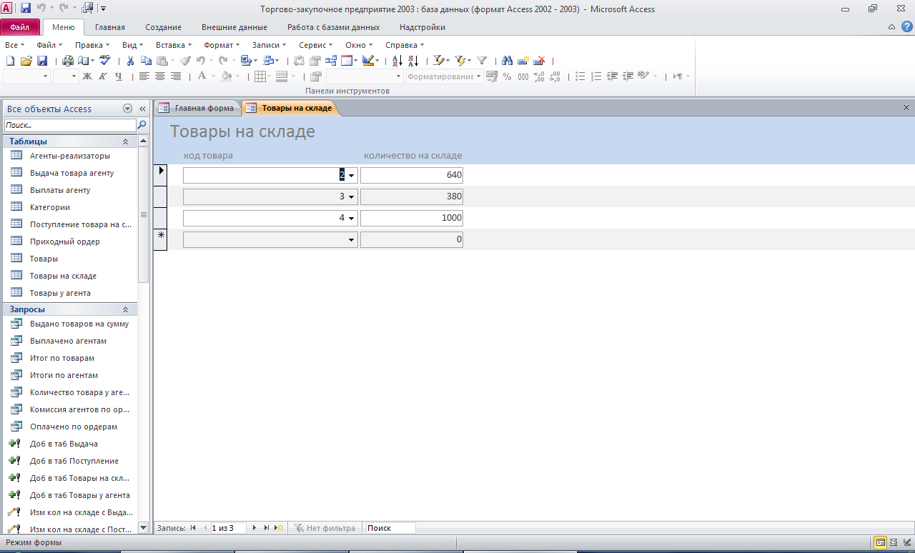Go to the next record navigation button
Viewport: 915px width, 553px height.
[x=254, y=528]
